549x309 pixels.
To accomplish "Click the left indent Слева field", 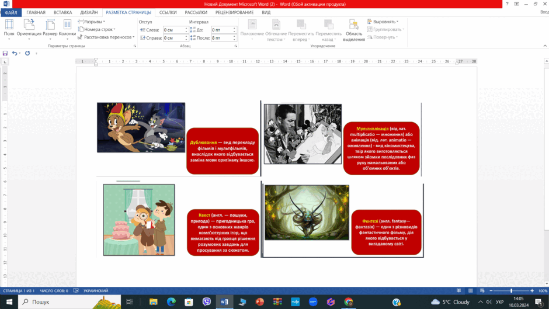I will click(x=174, y=30).
